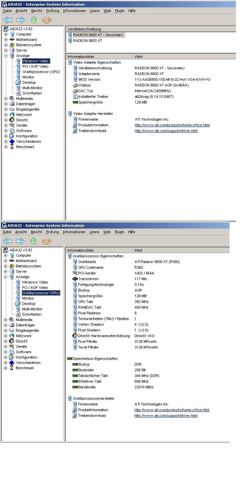Select PCI / AGP Video in the lower window tree

pos(35,288)
